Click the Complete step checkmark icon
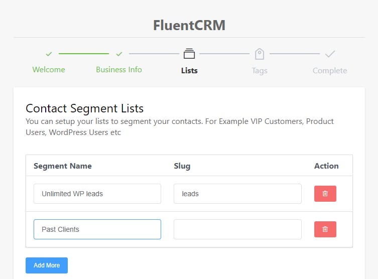This screenshot has width=378, height=279. tap(330, 54)
